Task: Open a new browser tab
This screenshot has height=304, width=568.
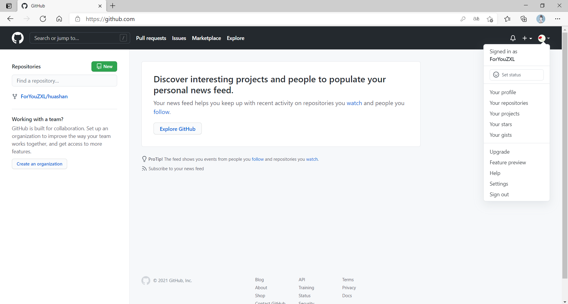Action: (x=113, y=6)
